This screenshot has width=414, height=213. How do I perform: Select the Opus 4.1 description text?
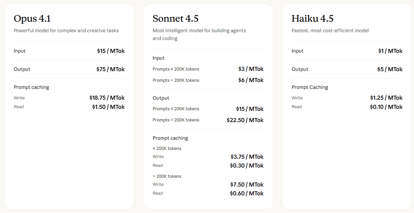click(66, 31)
